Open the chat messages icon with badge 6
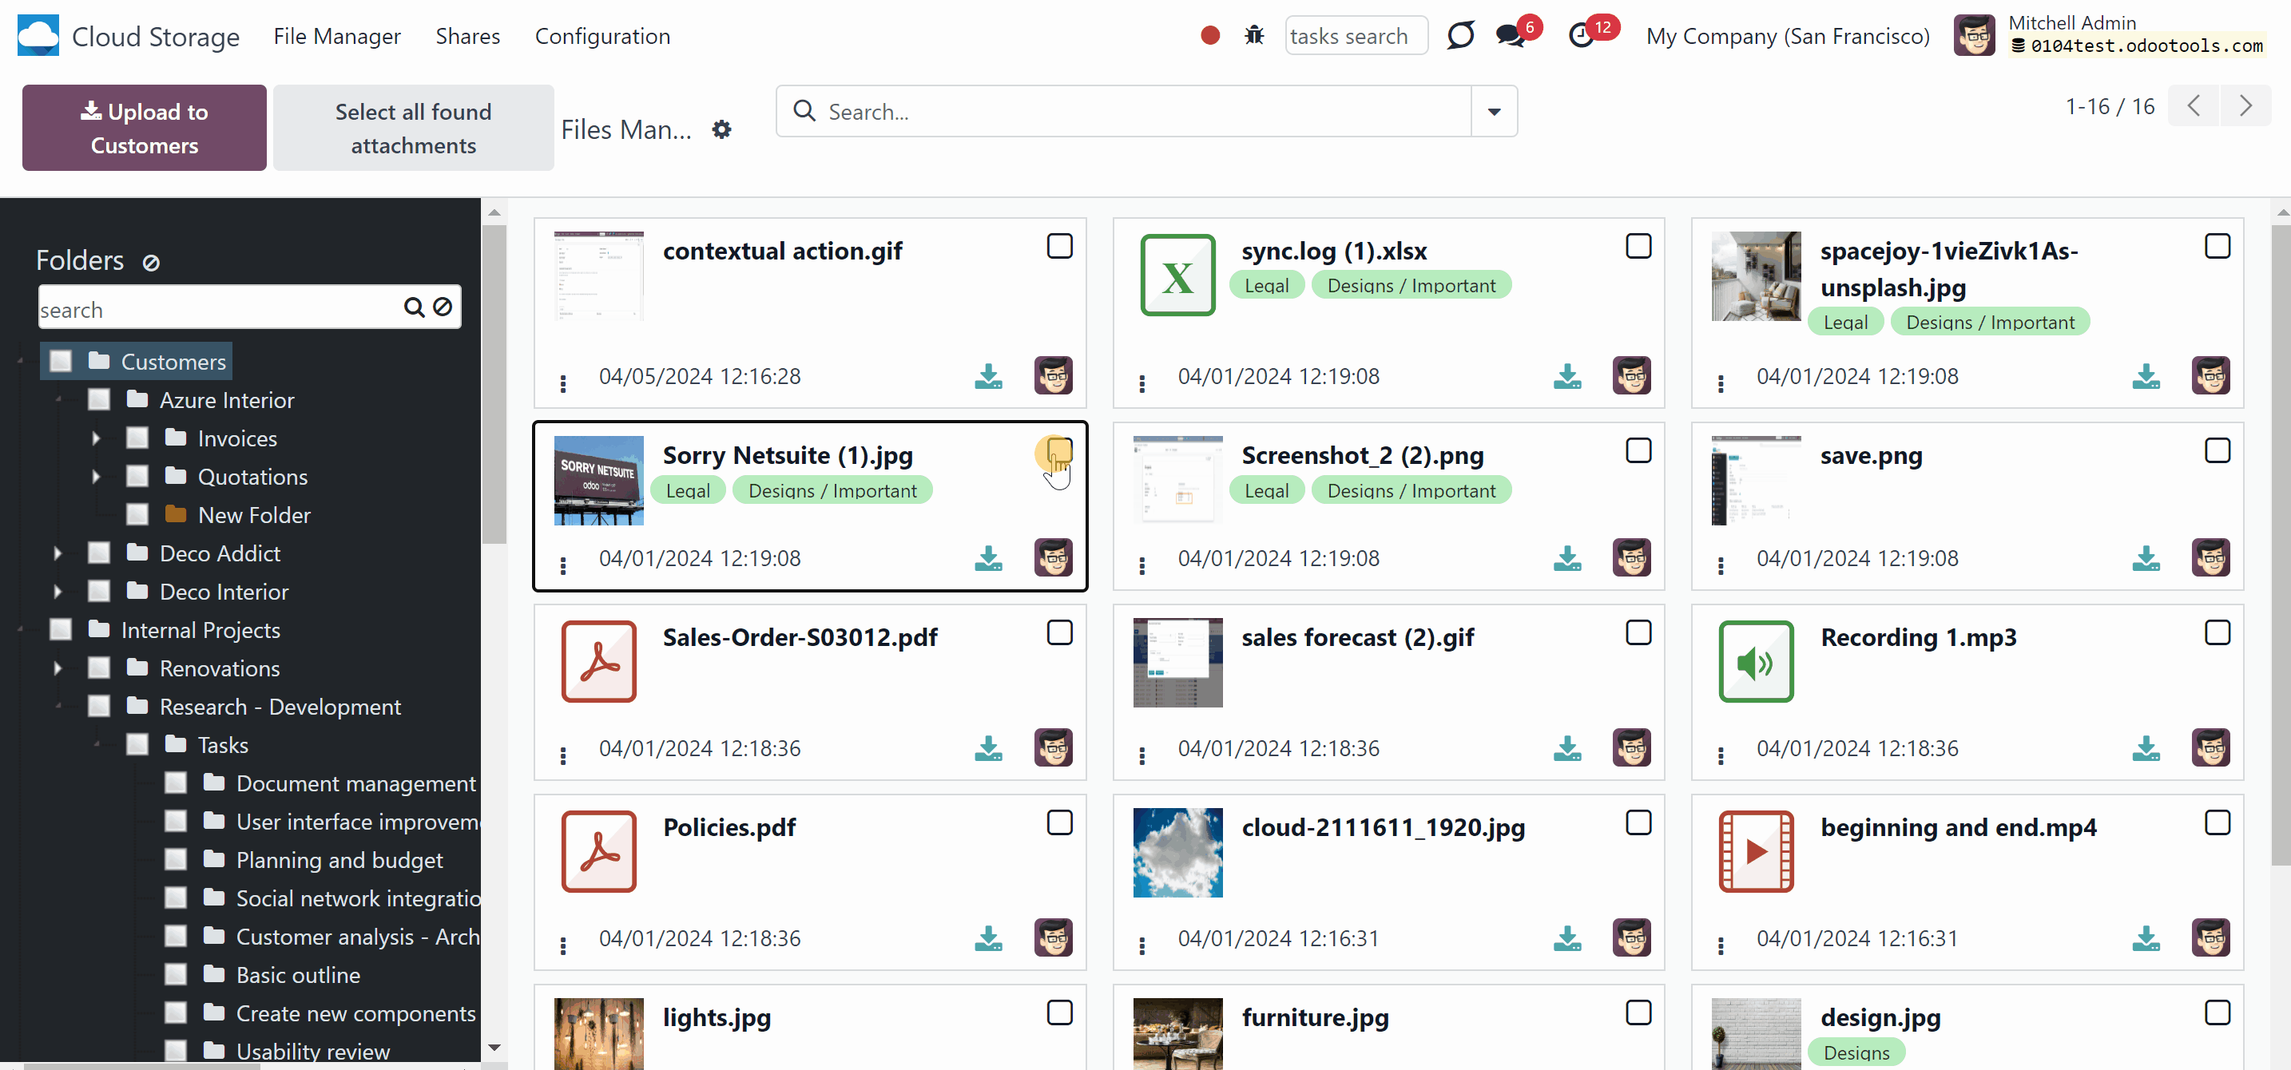 coord(1510,36)
